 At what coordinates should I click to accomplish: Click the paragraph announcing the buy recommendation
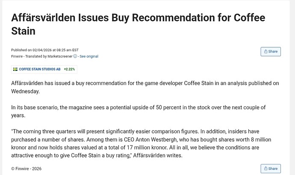point(145,87)
